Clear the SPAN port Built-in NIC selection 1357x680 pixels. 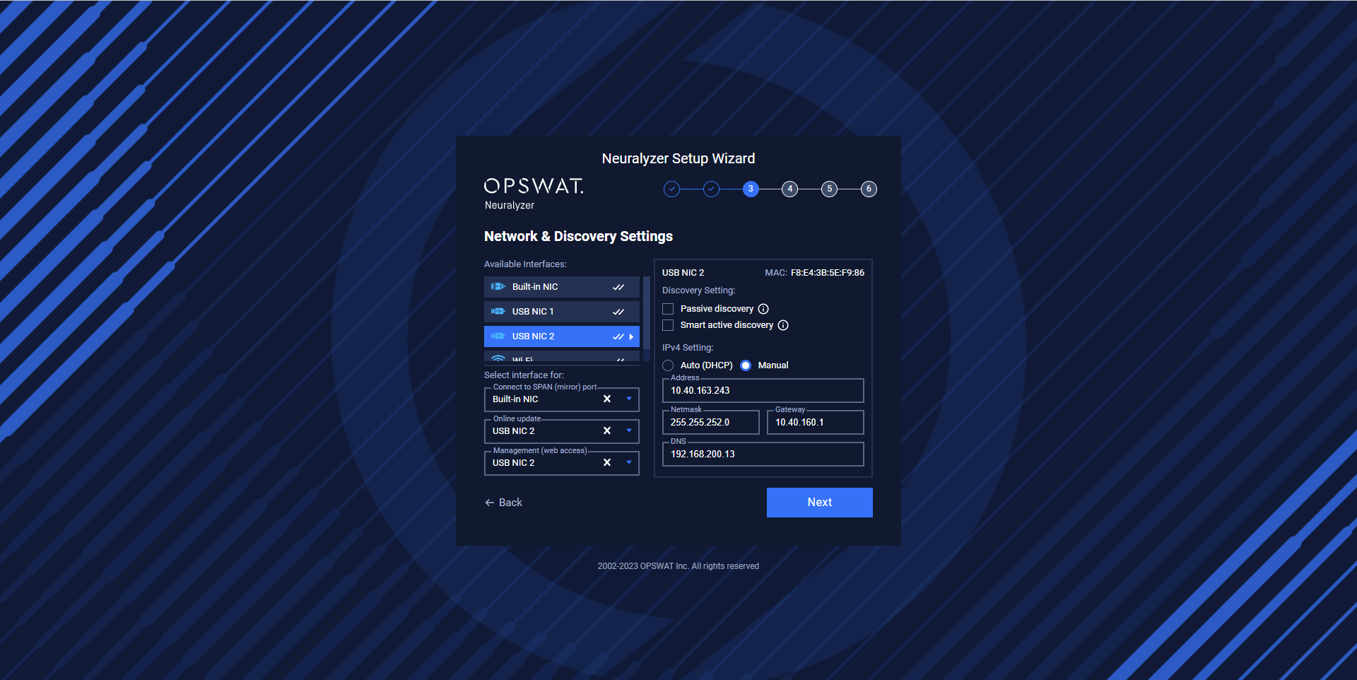pos(607,399)
